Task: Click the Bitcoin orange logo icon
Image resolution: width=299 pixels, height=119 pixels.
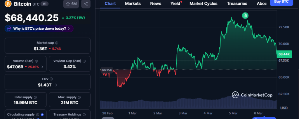Action: click(8, 4)
